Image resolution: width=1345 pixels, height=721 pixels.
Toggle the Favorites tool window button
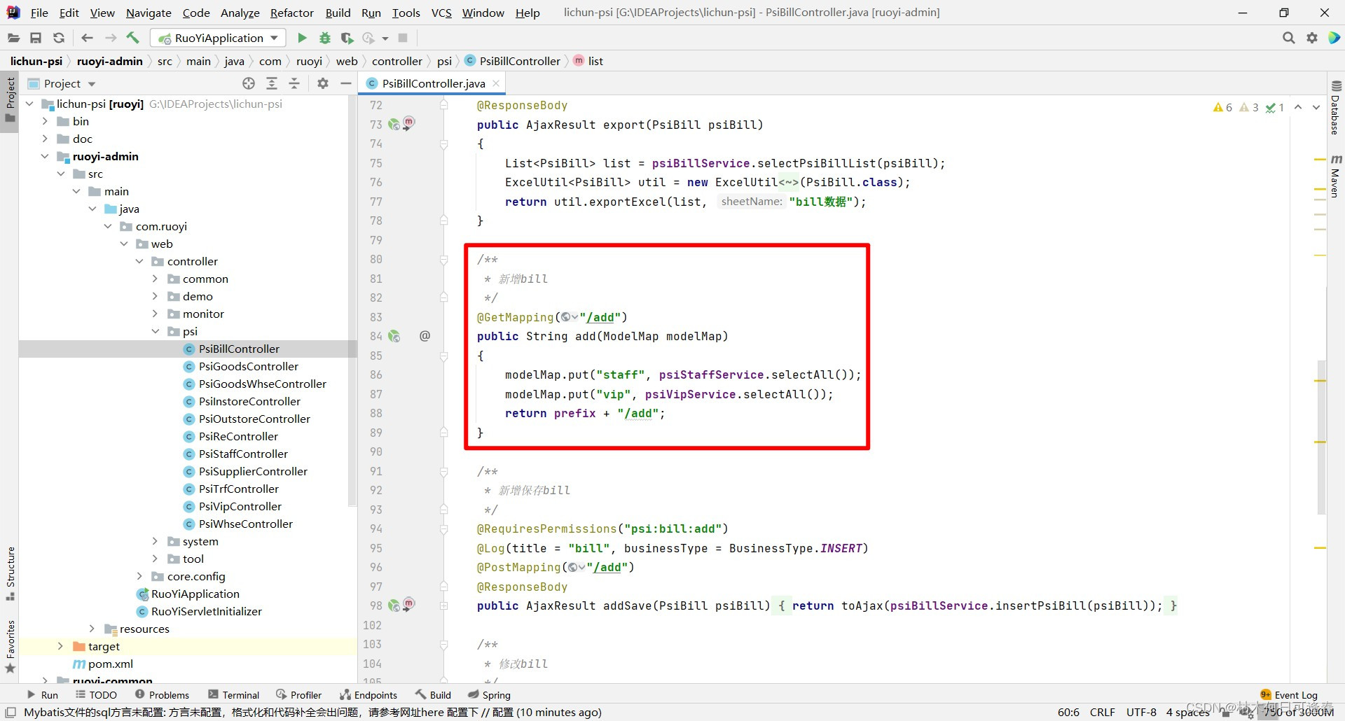point(10,647)
